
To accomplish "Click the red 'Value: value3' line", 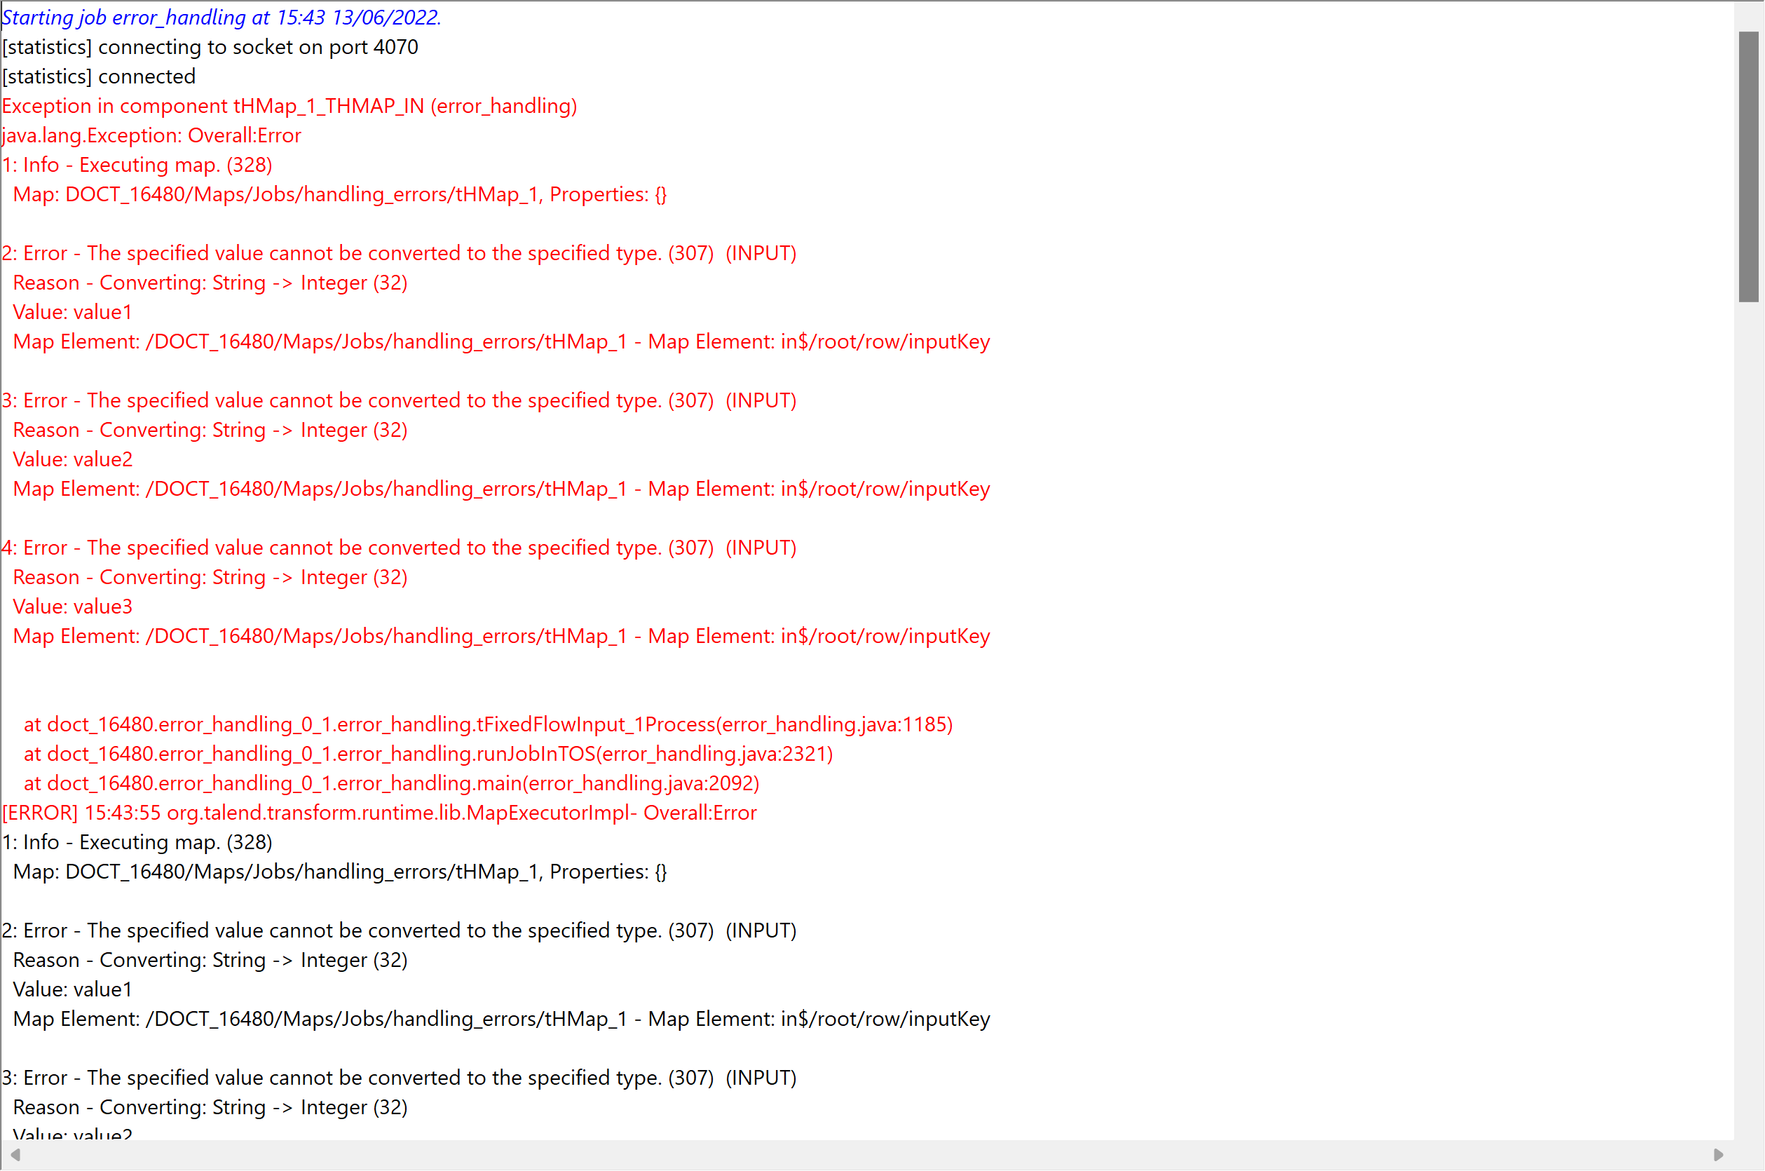I will pyautogui.click(x=72, y=607).
